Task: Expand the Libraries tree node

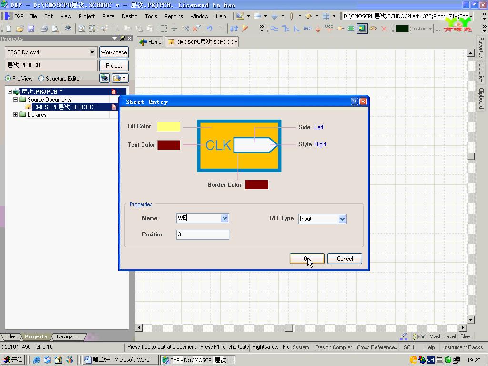Action: click(x=15, y=115)
